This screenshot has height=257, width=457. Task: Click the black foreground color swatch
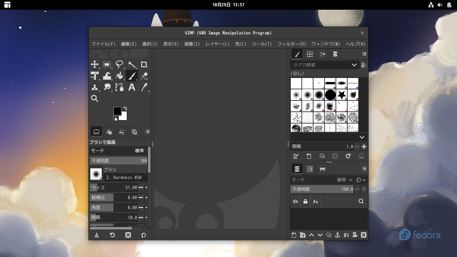coord(117,111)
